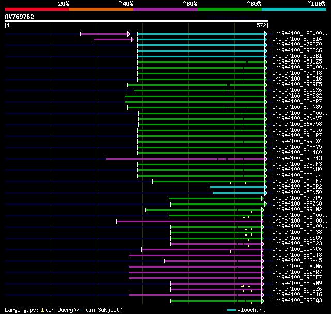Select the UniRef100_B9GSX6 label

[x=297, y=90]
